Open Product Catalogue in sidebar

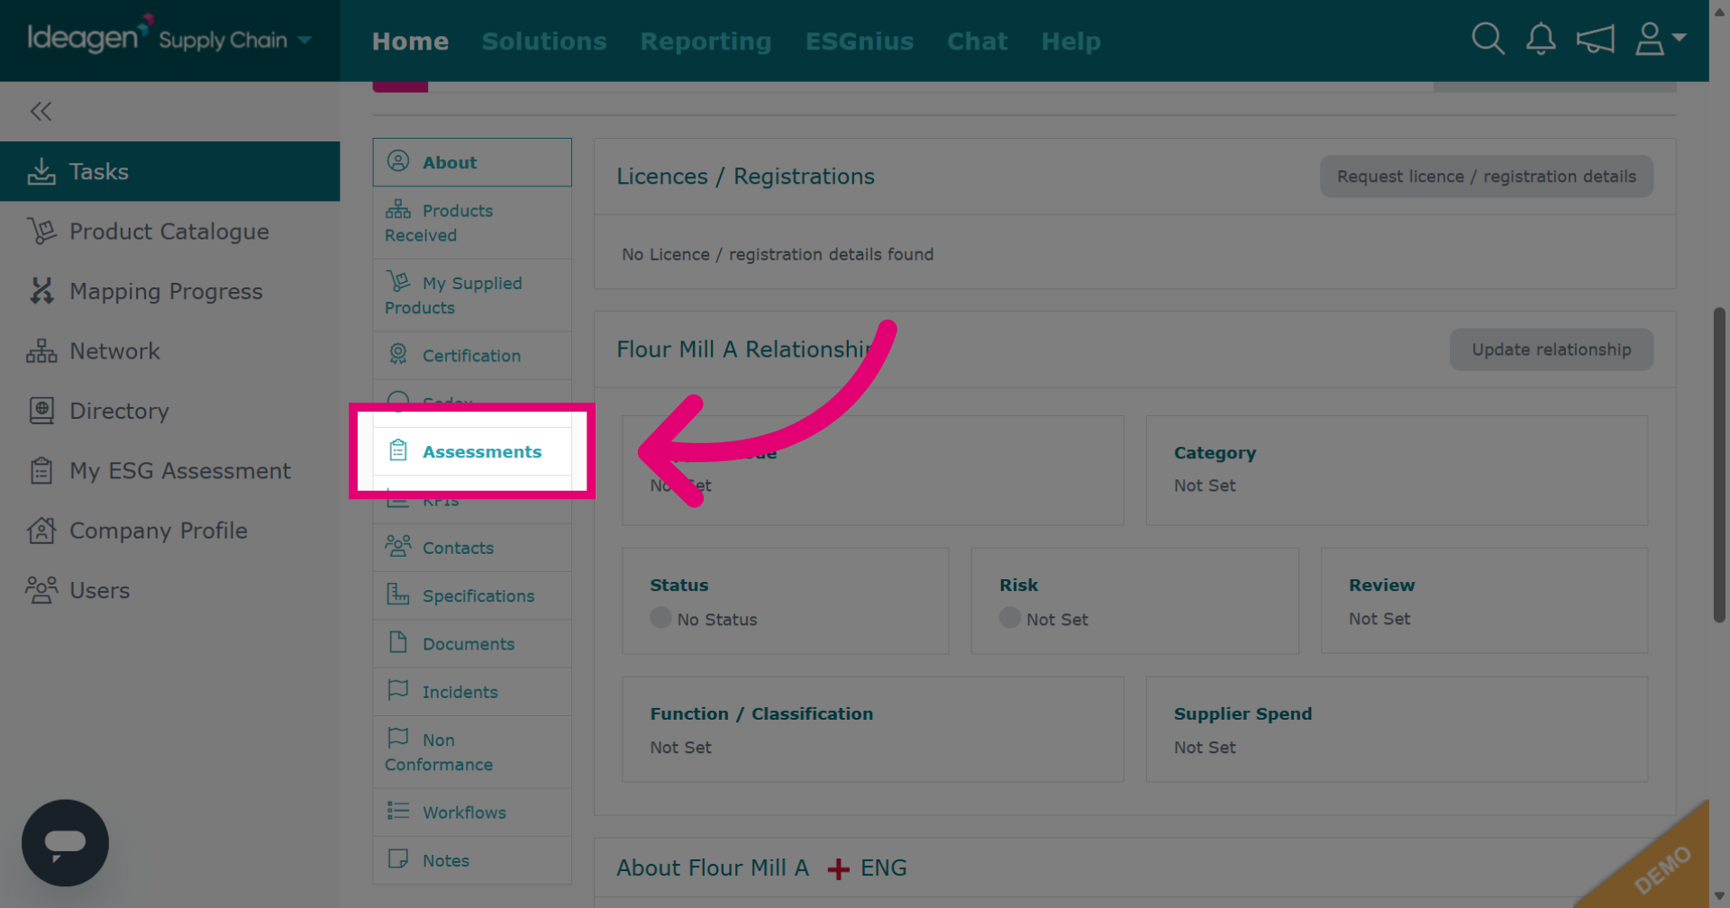pyautogui.click(x=169, y=232)
